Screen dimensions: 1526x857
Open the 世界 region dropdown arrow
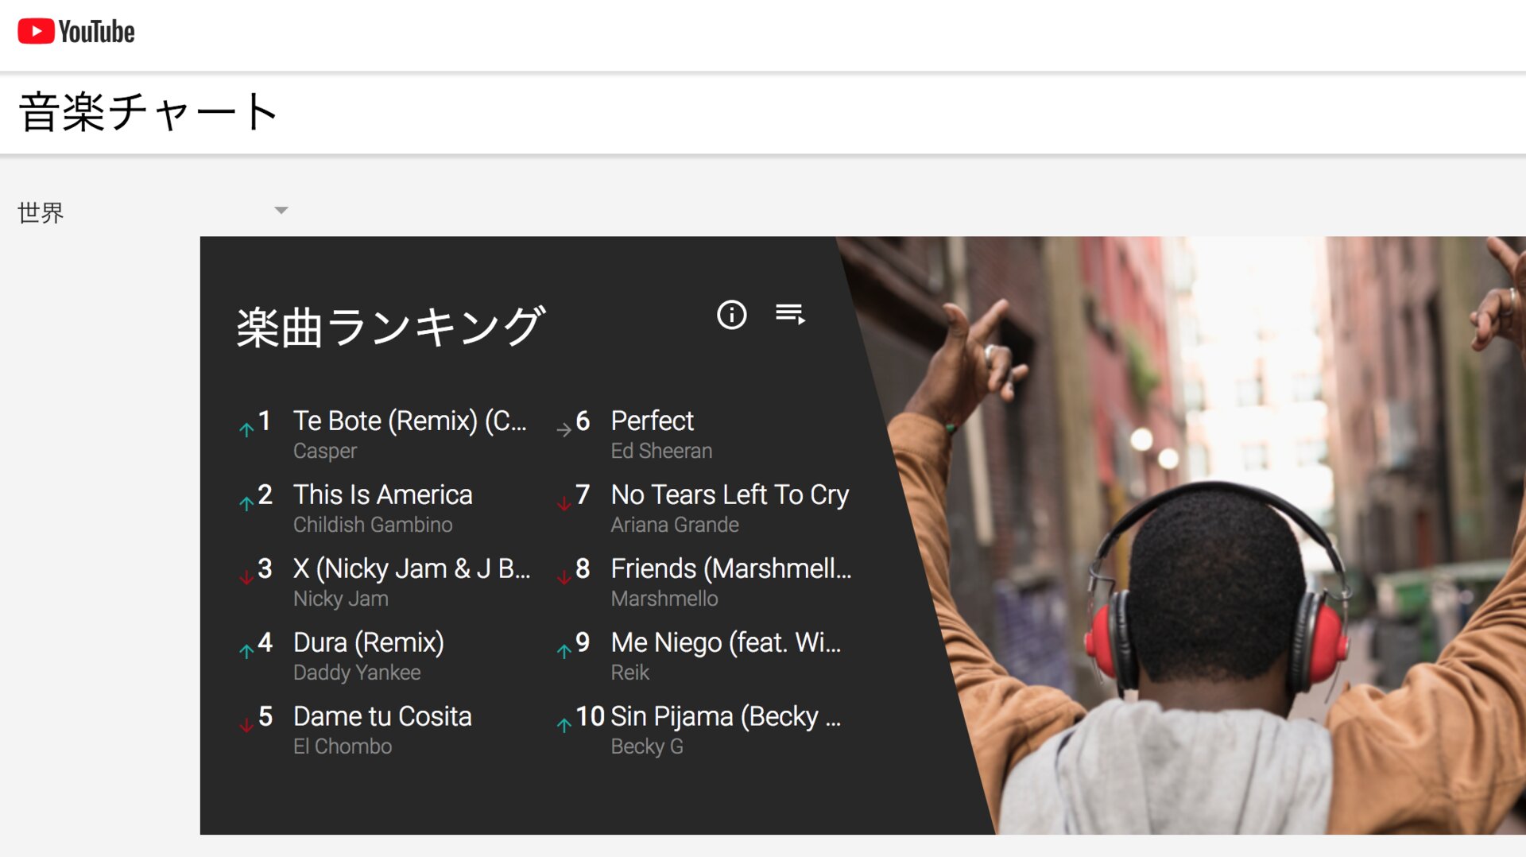tap(281, 211)
